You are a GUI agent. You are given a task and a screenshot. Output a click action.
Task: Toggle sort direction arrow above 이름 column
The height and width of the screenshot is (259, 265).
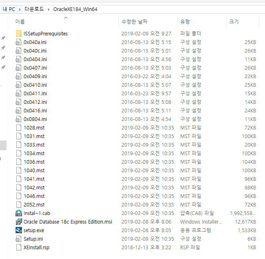(x=66, y=18)
